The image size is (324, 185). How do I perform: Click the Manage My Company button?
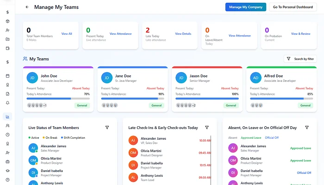(246, 7)
